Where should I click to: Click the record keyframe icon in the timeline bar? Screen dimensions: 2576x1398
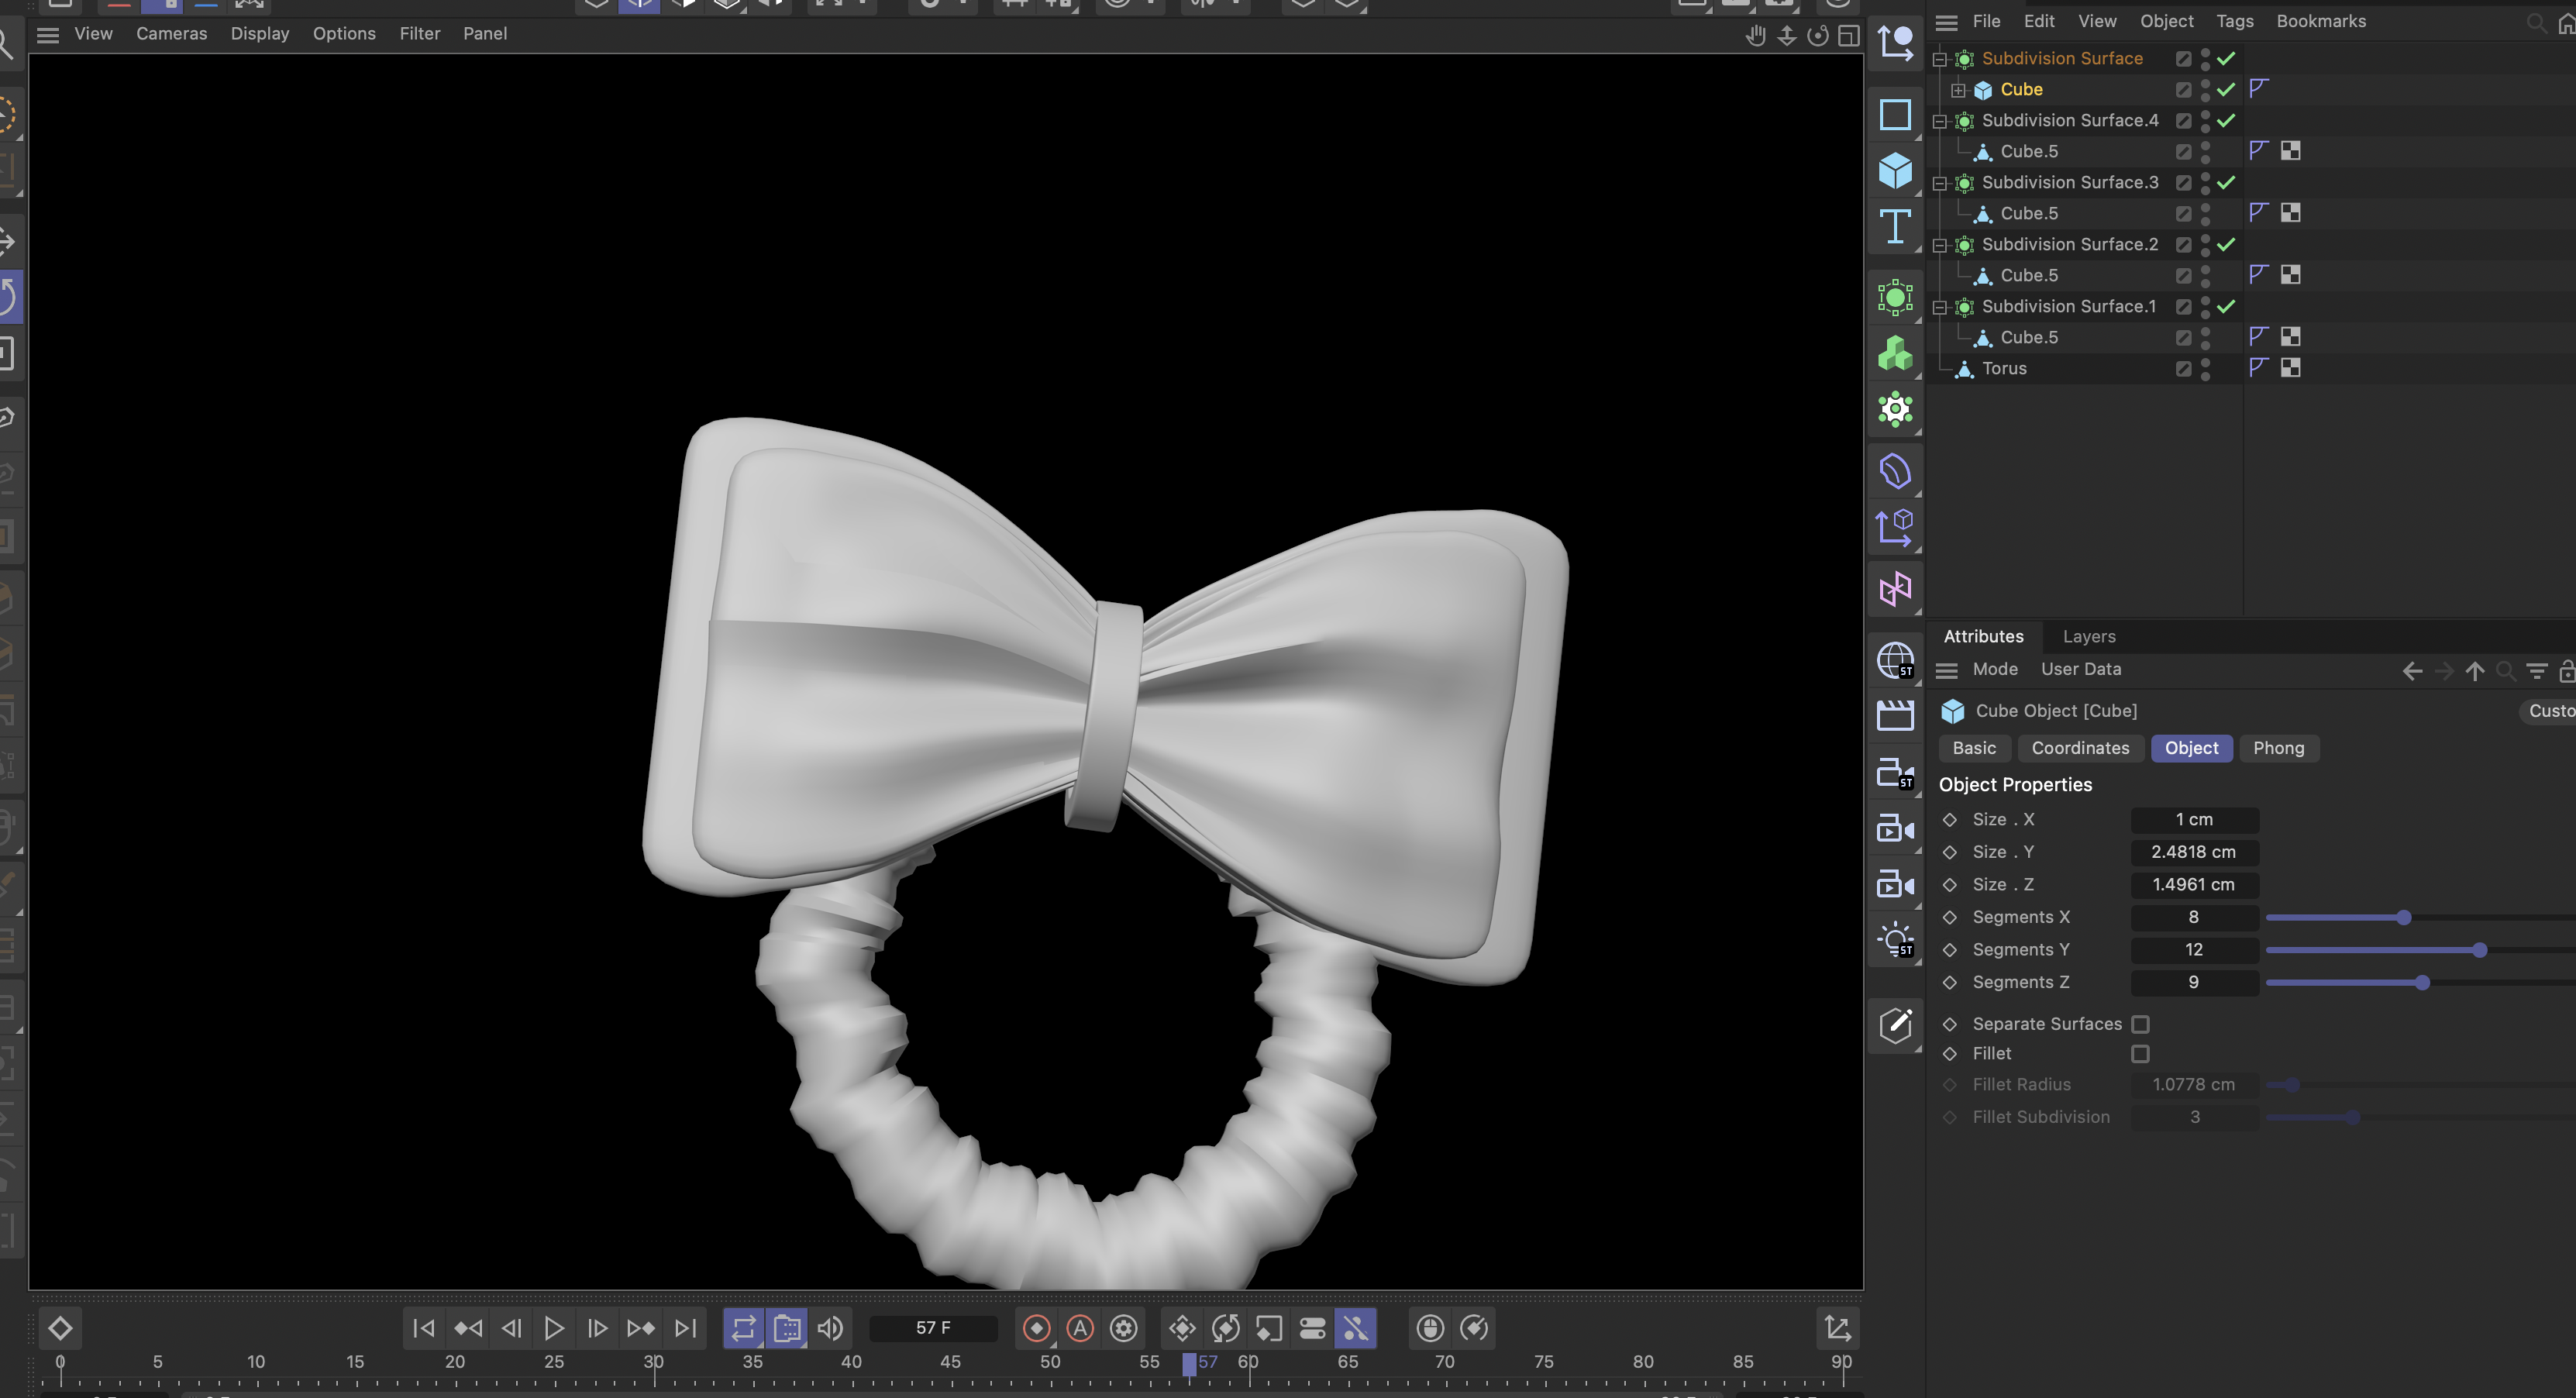(1037, 1328)
